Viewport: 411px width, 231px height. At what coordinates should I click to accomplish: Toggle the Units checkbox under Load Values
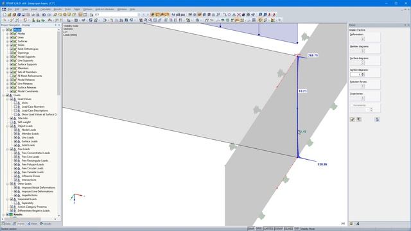(x=15, y=103)
